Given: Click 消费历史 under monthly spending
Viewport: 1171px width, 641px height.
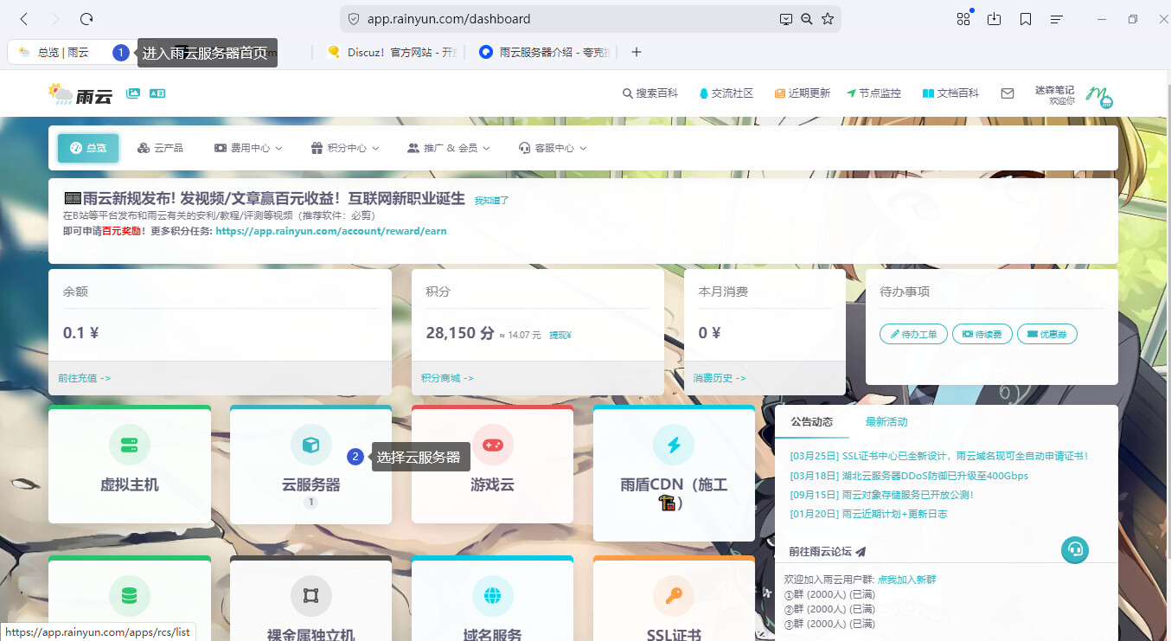Looking at the screenshot, I should [720, 378].
